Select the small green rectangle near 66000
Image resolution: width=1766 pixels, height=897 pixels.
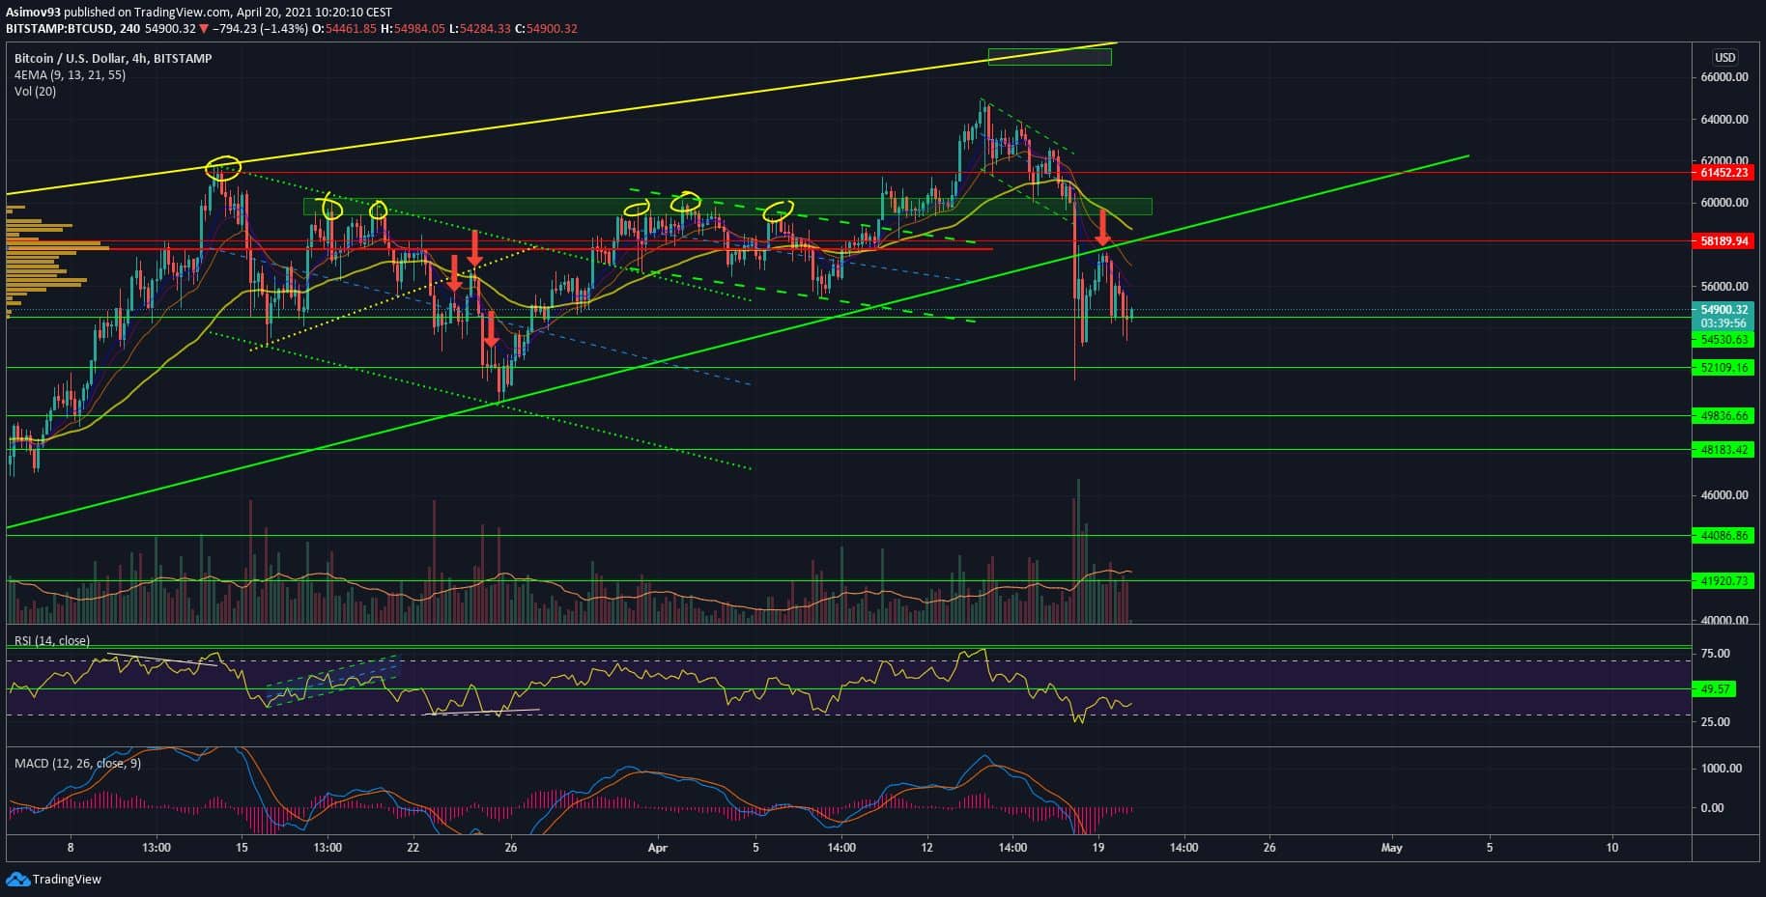tap(1049, 57)
